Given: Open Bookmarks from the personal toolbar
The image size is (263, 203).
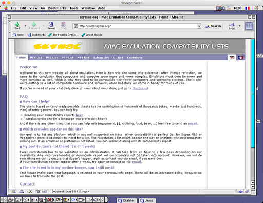Looking at the screenshot, I should pyautogui.click(x=36, y=35).
